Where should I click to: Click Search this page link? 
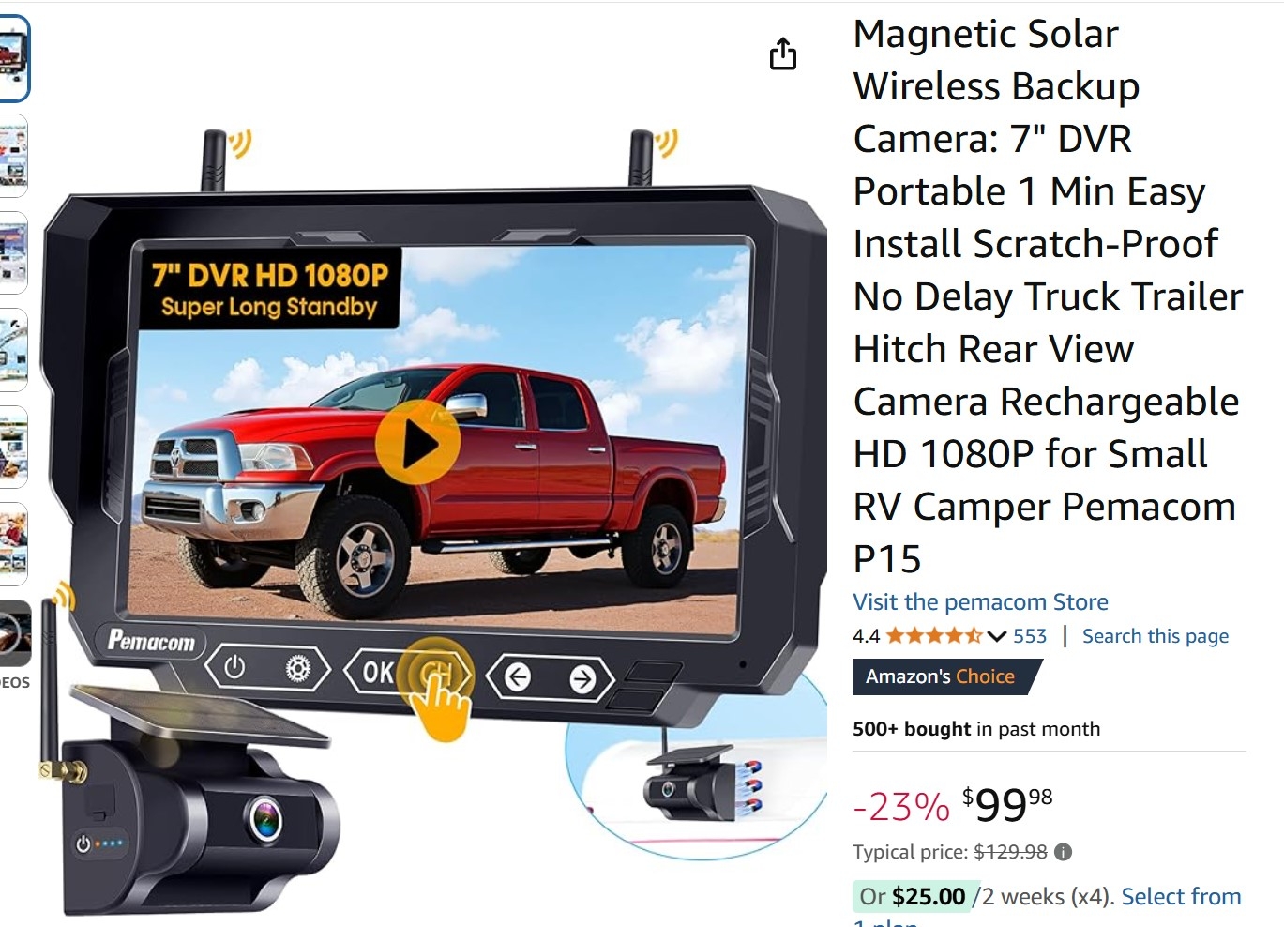1156,636
